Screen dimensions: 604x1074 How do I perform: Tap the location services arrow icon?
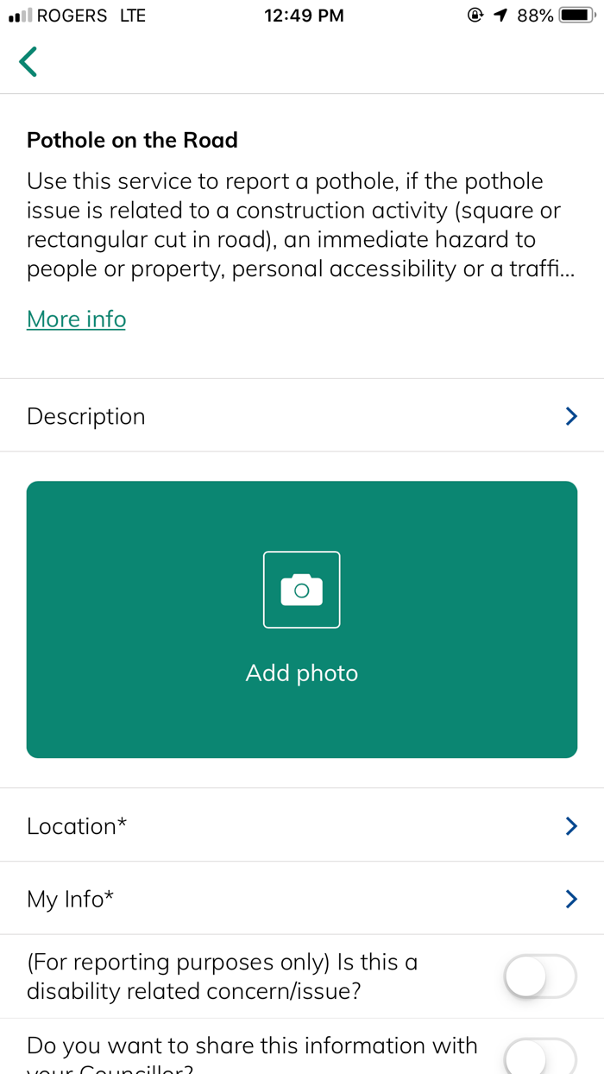(x=500, y=16)
